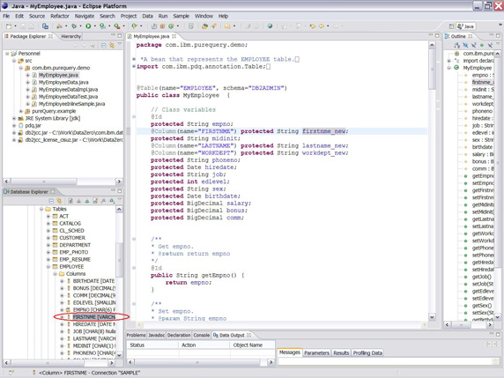
Task: Click Collapse All in Package Explorer toolbar
Action: [x=104, y=45]
